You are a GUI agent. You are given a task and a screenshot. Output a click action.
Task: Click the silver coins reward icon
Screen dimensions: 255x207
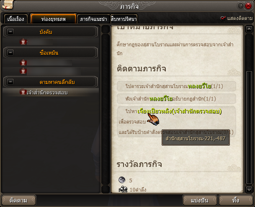123,189
